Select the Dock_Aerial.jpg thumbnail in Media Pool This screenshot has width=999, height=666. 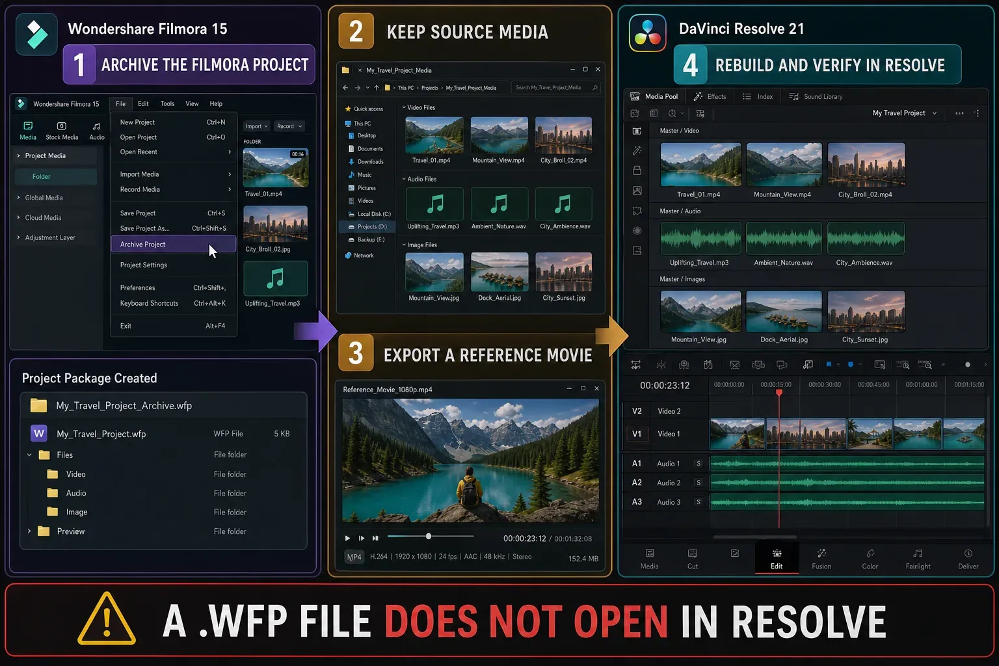click(x=784, y=312)
